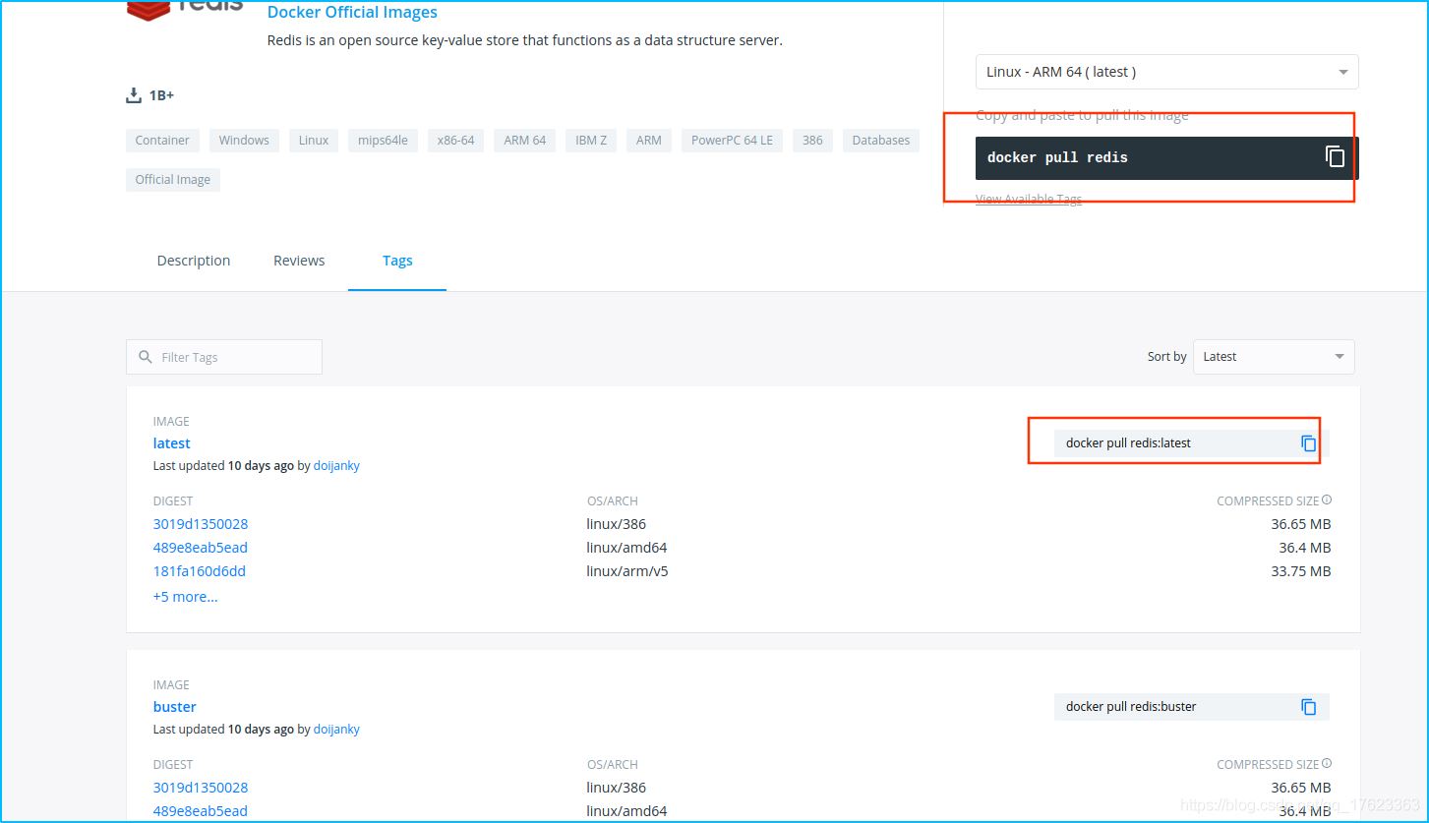This screenshot has width=1429, height=823.
Task: Click the Official Image chip
Action: click(x=173, y=180)
